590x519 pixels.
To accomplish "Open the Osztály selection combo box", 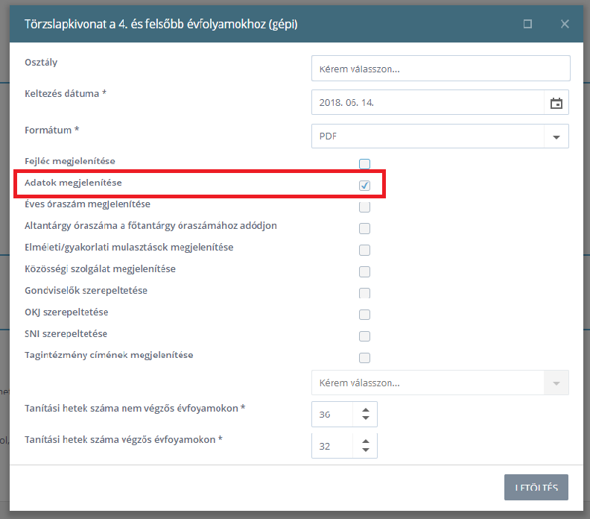I will click(x=440, y=68).
